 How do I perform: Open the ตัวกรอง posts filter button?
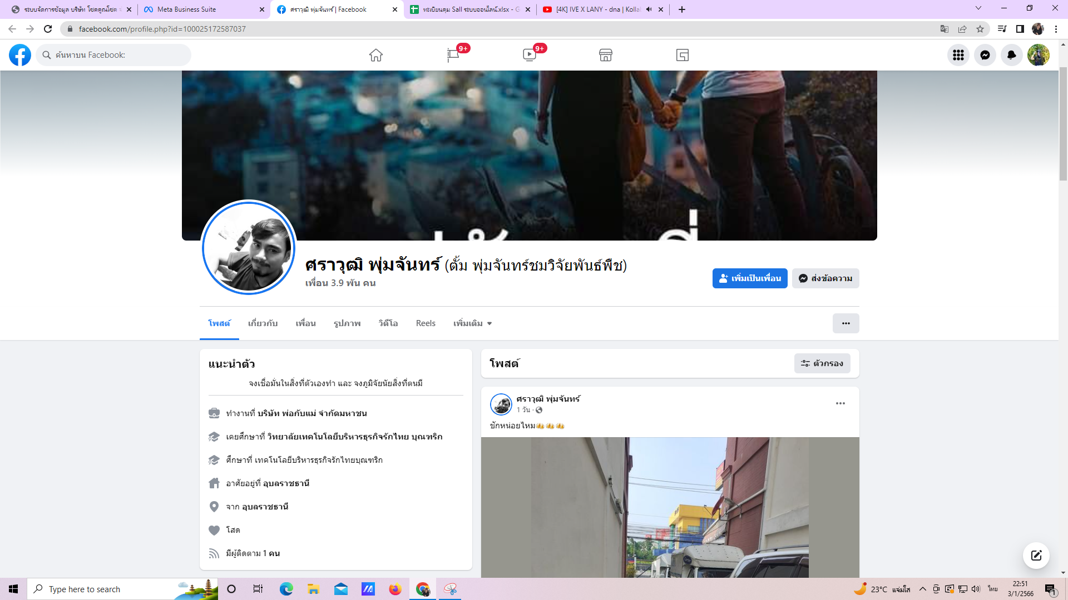click(x=822, y=363)
